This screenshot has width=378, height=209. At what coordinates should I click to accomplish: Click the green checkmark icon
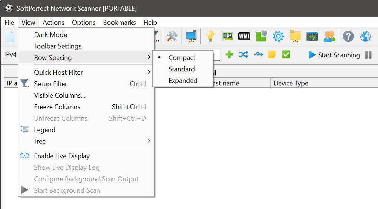(286, 55)
